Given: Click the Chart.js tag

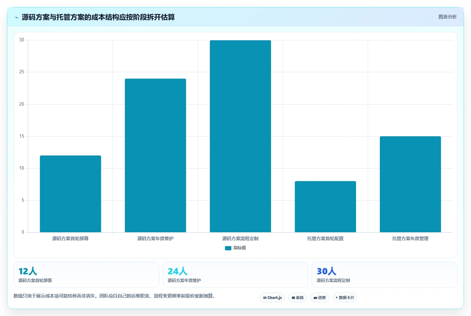Looking at the screenshot, I should coord(272,298).
